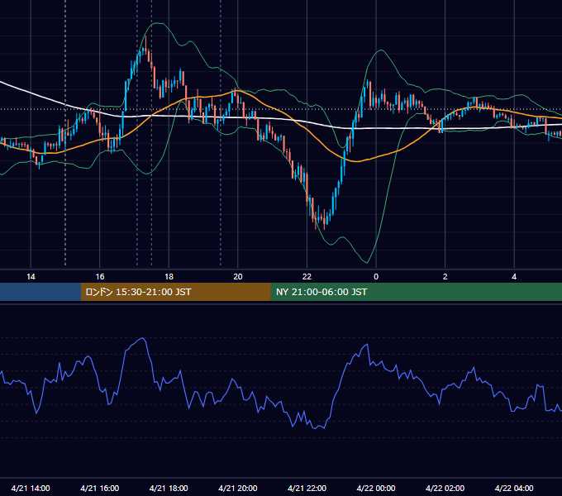Click the 4/21 20:00 time label
Screen dimensions: 562x496
[x=238, y=488]
